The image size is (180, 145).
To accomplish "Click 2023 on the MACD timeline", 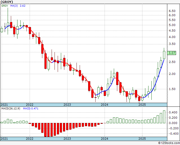I will pos(67,139).
